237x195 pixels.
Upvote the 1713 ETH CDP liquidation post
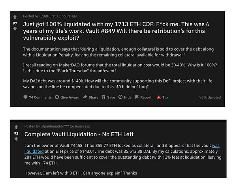[x=15, y=17]
